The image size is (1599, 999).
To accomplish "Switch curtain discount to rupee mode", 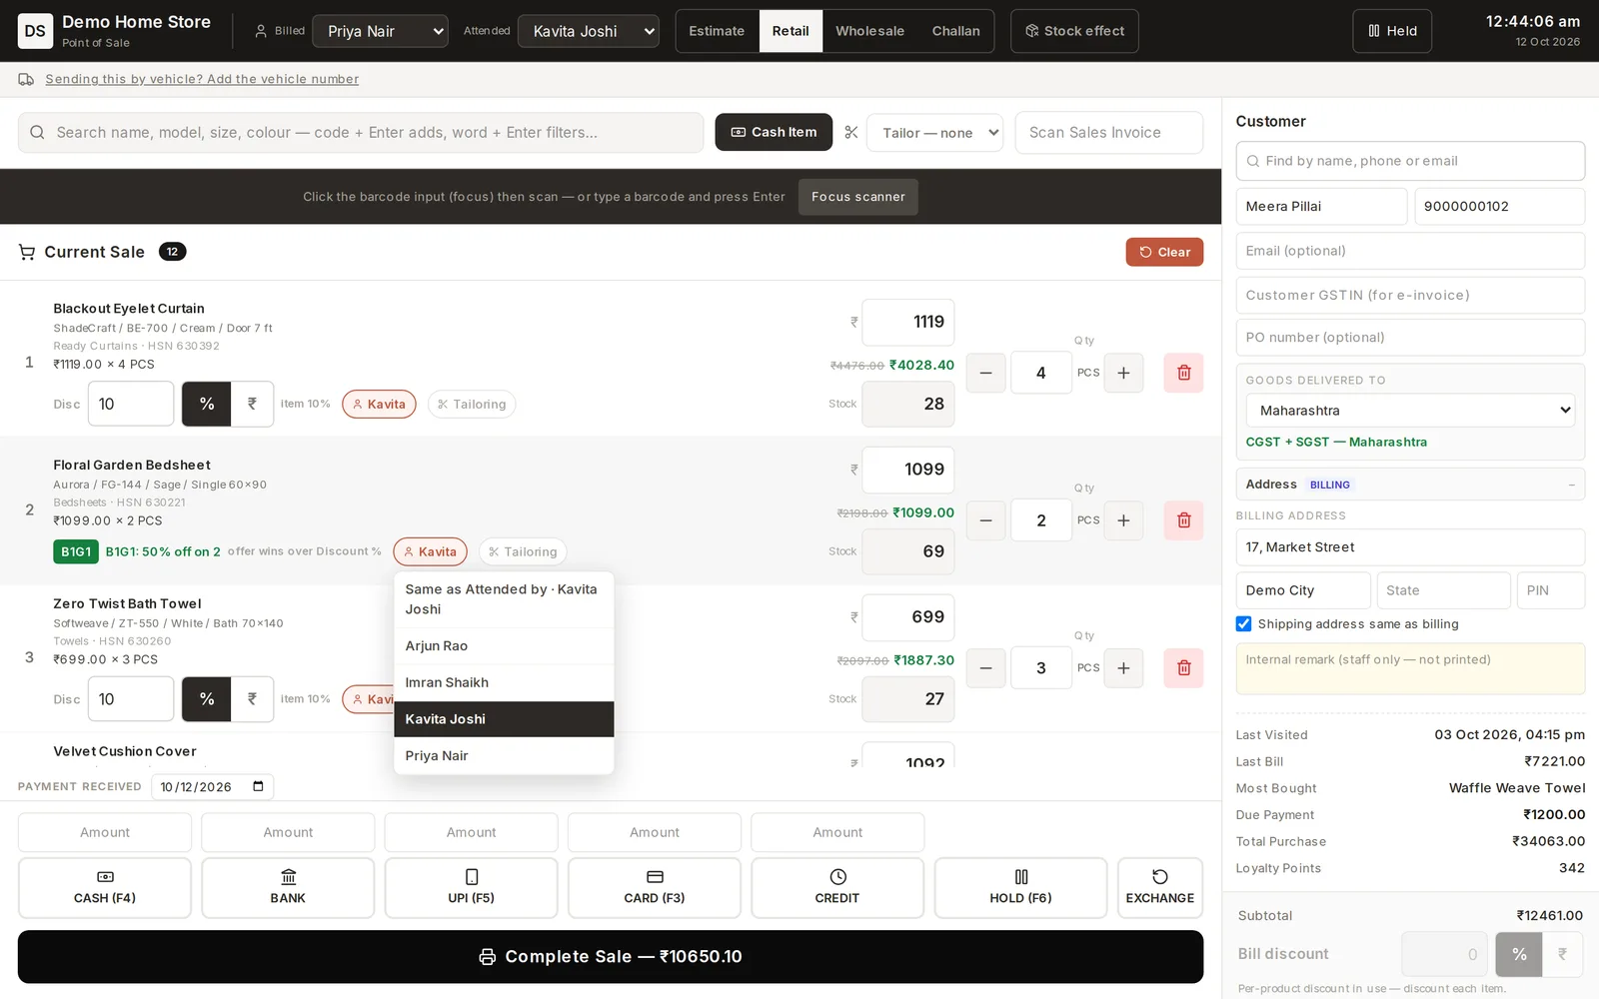I will pos(252,404).
